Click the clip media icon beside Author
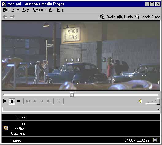Viewport: 162px width, 145px height. pyautogui.click(x=6, y=128)
